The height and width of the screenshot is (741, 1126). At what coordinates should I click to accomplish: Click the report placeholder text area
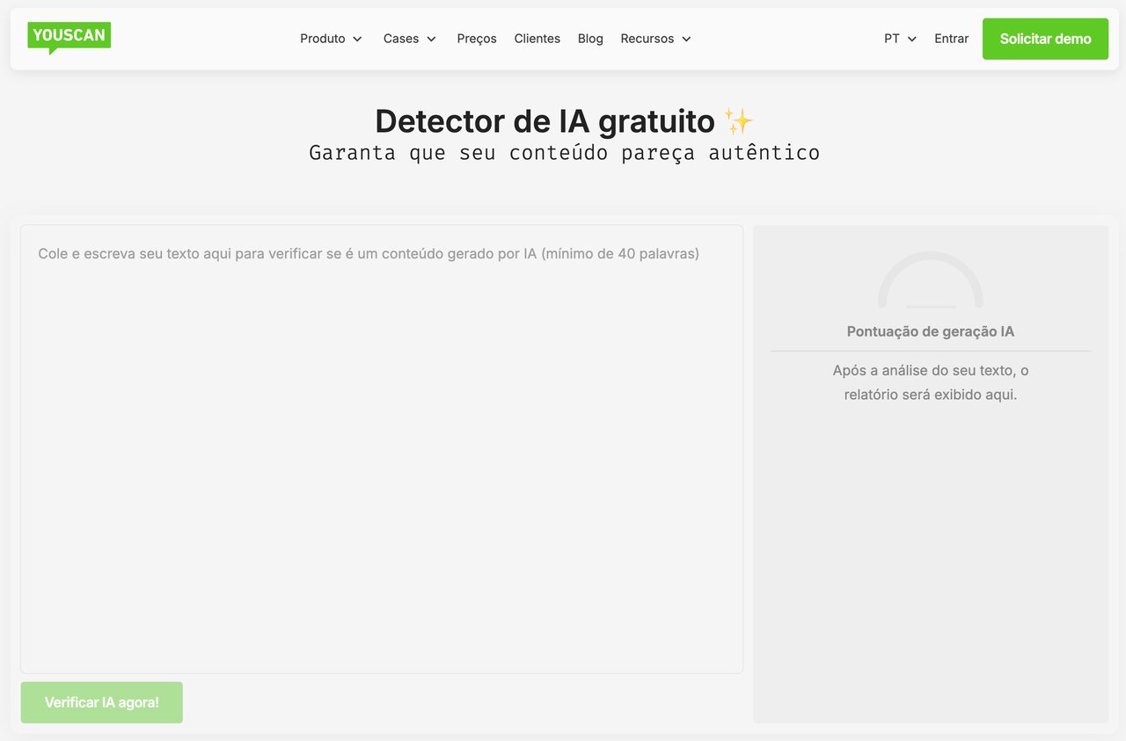930,382
